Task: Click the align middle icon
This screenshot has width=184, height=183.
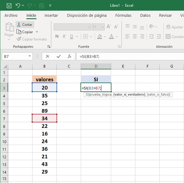Action: 135,27
